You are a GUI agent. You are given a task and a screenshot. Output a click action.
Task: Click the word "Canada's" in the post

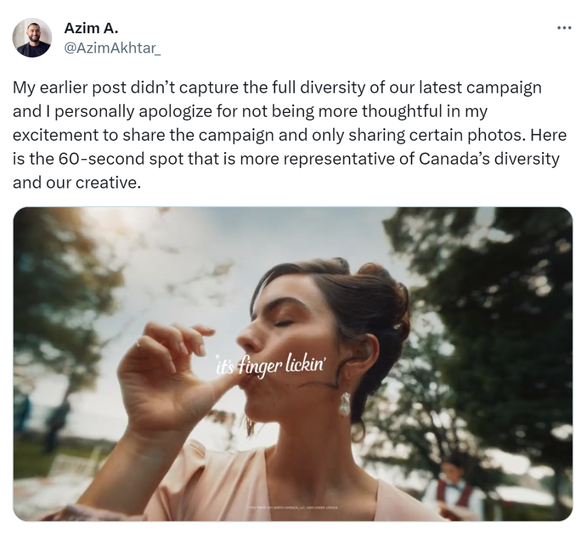454,159
